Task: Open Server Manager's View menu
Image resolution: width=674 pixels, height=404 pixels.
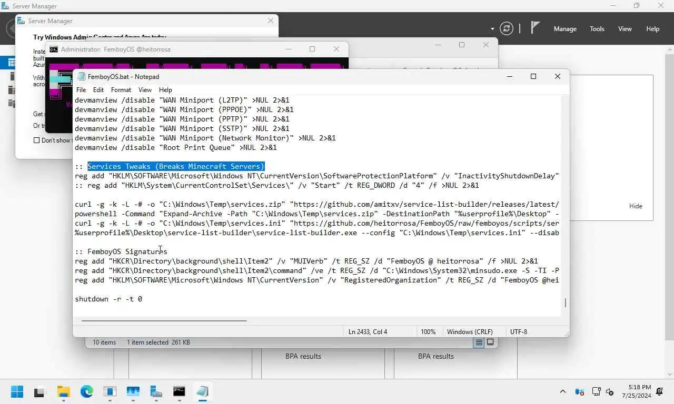Action: (x=625, y=29)
